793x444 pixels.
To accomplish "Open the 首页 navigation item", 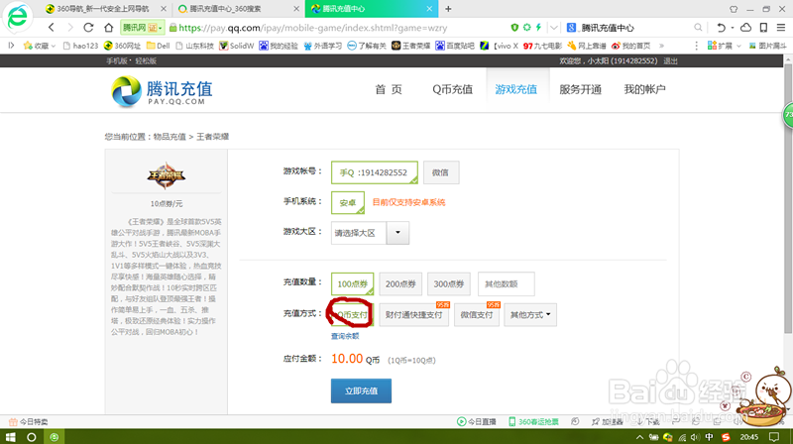I will (x=389, y=89).
